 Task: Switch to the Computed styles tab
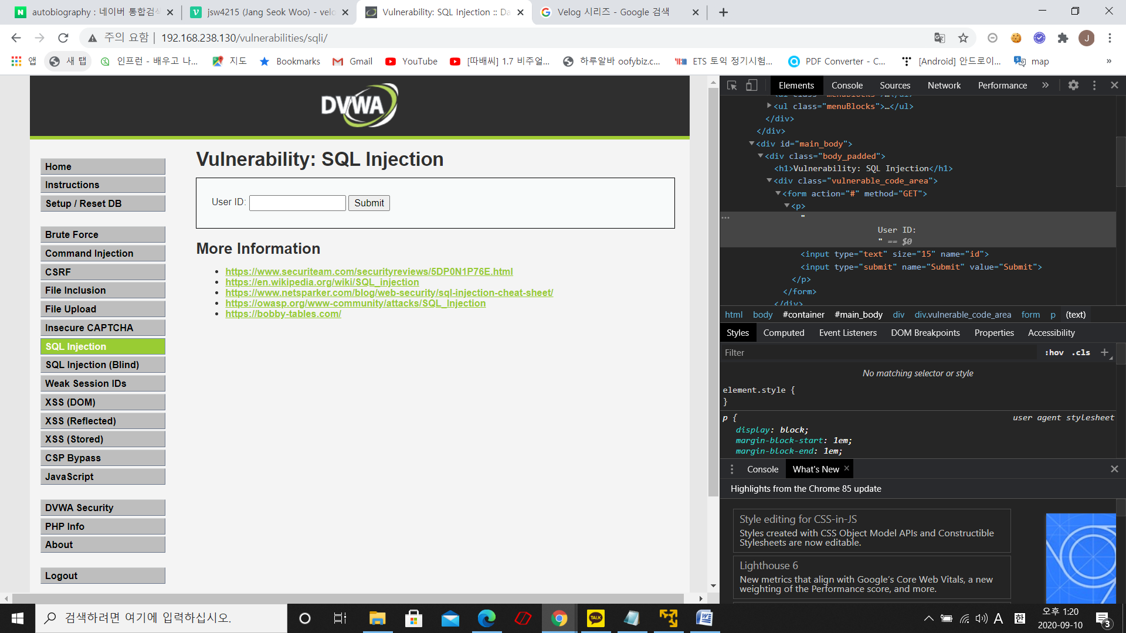784,332
